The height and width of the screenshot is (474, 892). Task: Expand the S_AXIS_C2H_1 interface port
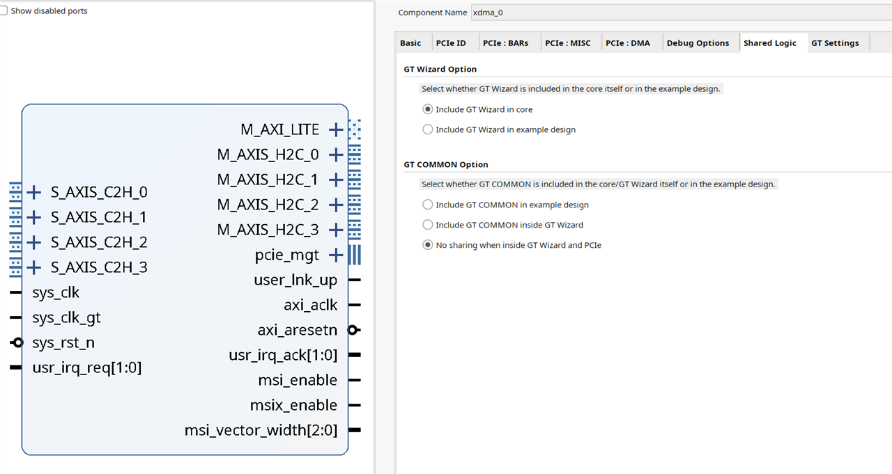tap(34, 217)
